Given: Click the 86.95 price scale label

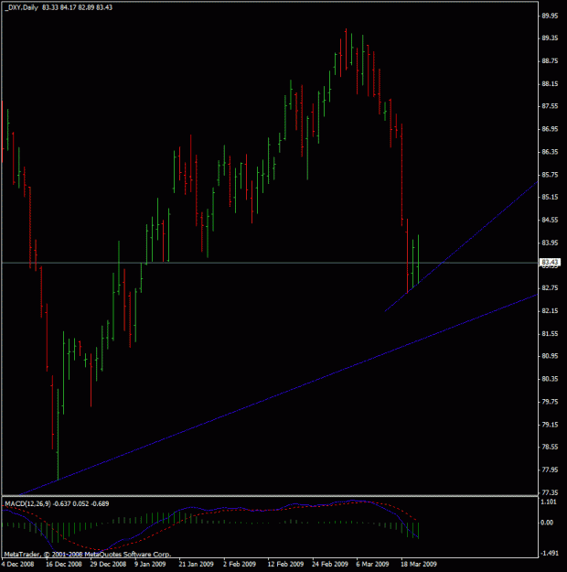Looking at the screenshot, I should (x=550, y=129).
